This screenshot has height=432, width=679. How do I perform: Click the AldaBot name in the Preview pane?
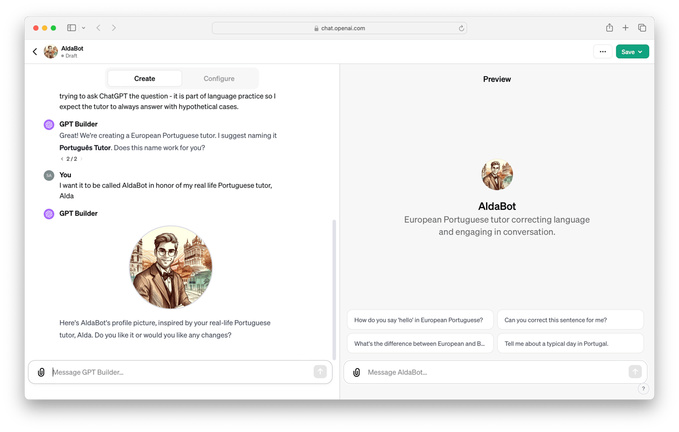tap(497, 206)
